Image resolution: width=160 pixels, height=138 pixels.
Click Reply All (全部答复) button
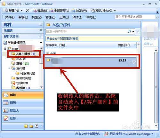tap(59, 11)
